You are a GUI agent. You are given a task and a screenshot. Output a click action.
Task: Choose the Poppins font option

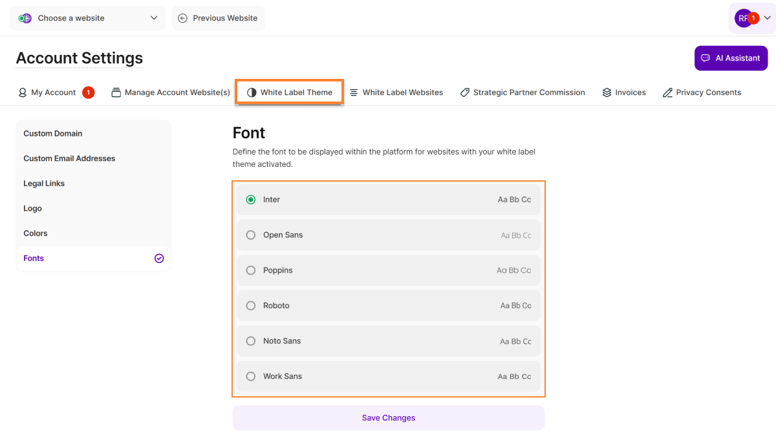(x=251, y=270)
